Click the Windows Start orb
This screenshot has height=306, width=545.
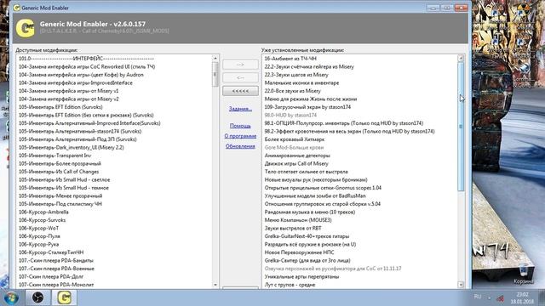[11, 297]
